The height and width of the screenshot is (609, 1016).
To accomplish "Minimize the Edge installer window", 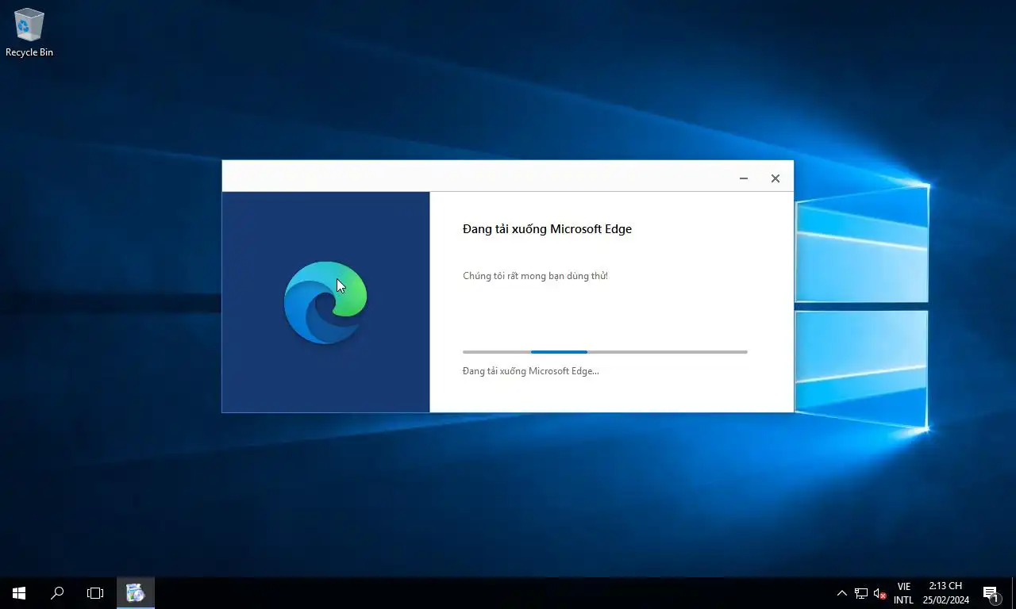I will click(744, 178).
